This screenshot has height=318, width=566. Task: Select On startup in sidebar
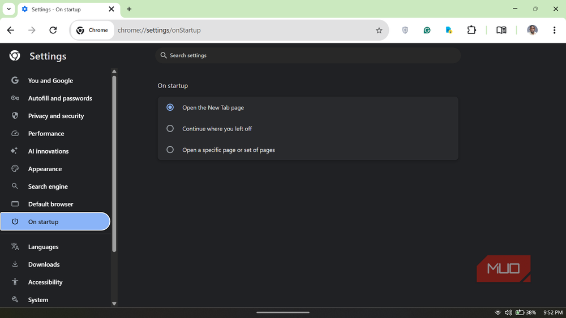pyautogui.click(x=55, y=221)
